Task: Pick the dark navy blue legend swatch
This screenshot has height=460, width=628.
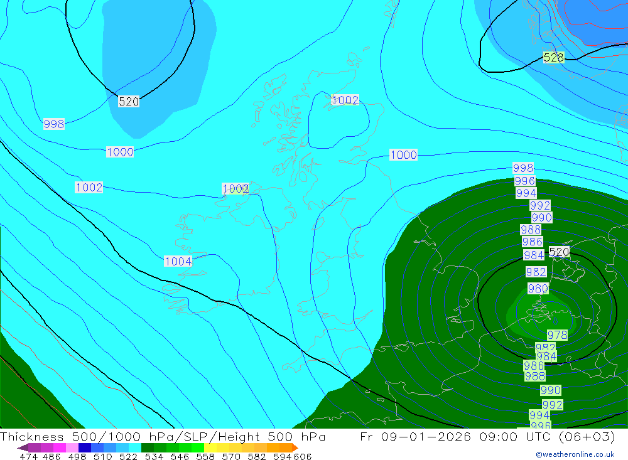Action: [x=85, y=447]
